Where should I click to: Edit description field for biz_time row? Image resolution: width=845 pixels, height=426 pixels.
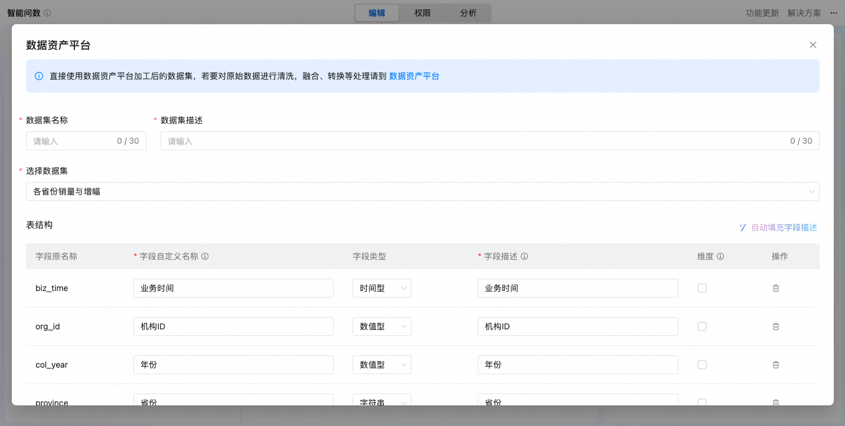[578, 288]
